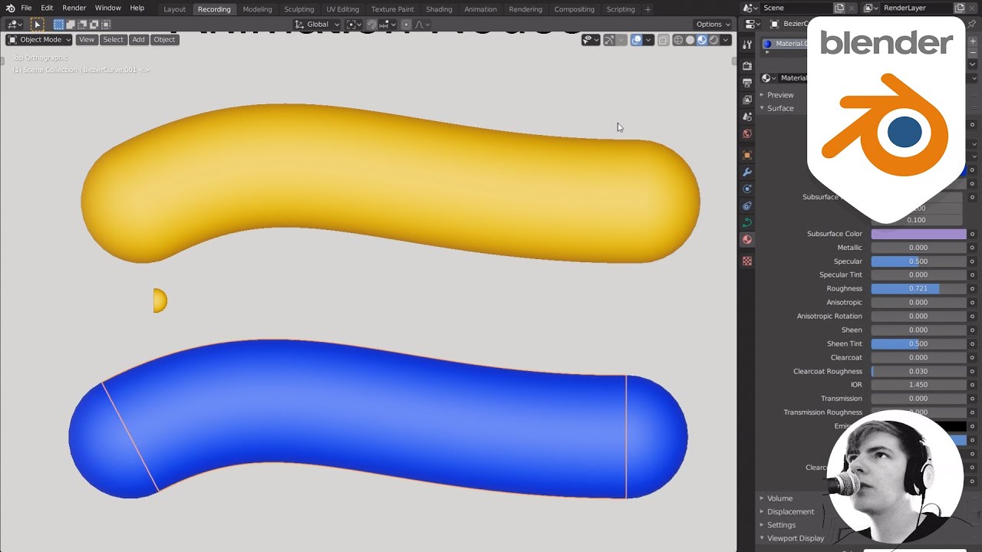Expand the Displacement panel

790,512
